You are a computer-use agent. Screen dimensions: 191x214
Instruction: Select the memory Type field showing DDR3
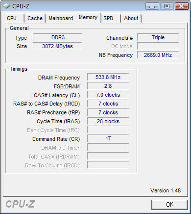click(x=57, y=37)
